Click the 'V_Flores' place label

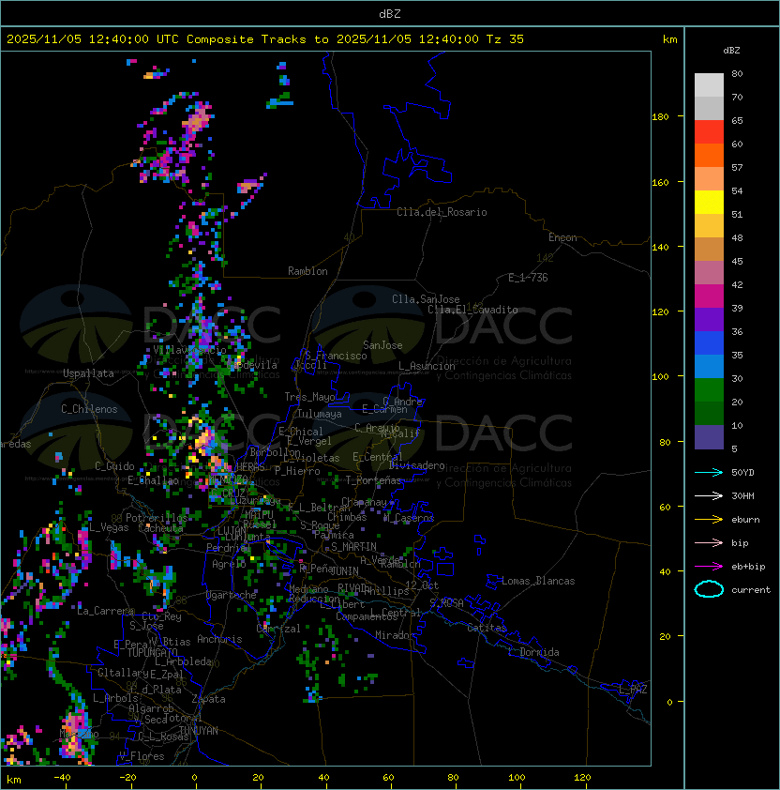click(142, 756)
